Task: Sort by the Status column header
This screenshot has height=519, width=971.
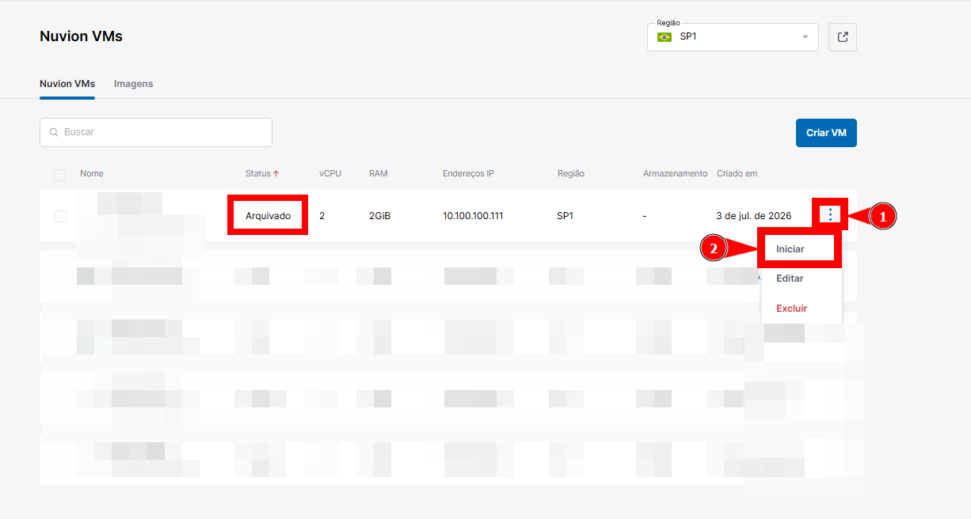Action: pyautogui.click(x=258, y=173)
